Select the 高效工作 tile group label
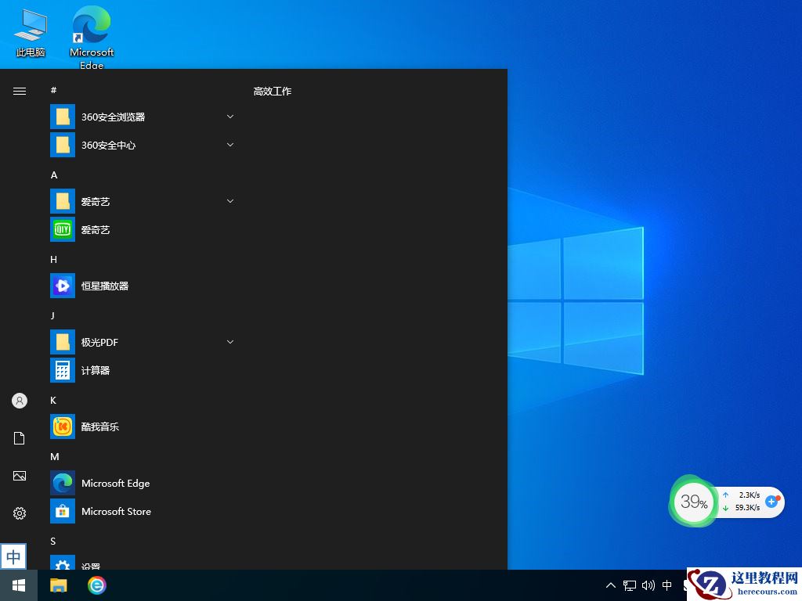Screen dimensions: 802x601 click(272, 92)
